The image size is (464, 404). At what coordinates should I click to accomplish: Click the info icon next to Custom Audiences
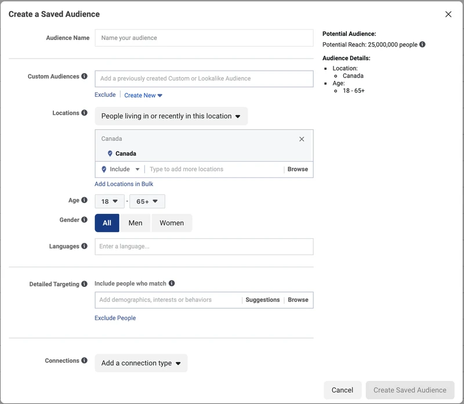[84, 77]
